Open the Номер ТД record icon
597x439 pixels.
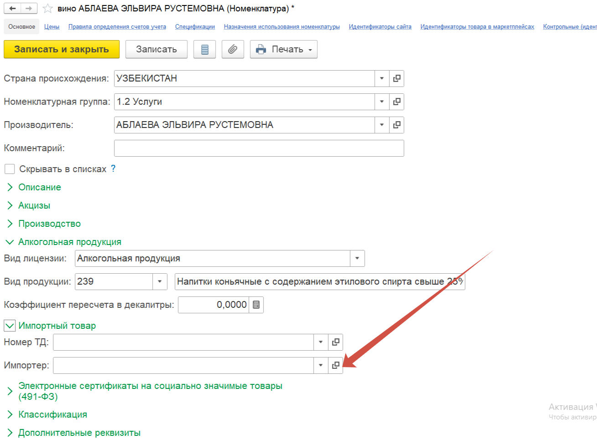tap(336, 342)
